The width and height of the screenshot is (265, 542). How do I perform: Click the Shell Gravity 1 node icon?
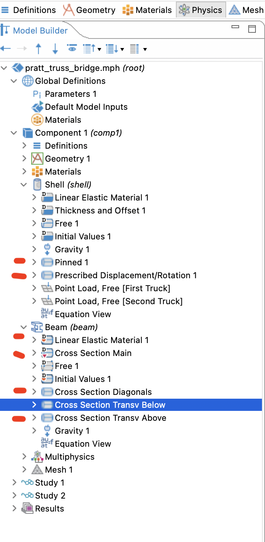[x=47, y=249]
